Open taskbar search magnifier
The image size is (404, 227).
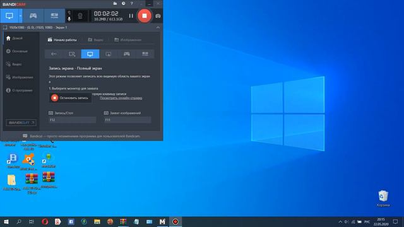pos(19,221)
